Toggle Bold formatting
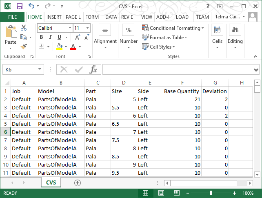This screenshot has width=262, height=198. pyautogui.click(x=42, y=37)
